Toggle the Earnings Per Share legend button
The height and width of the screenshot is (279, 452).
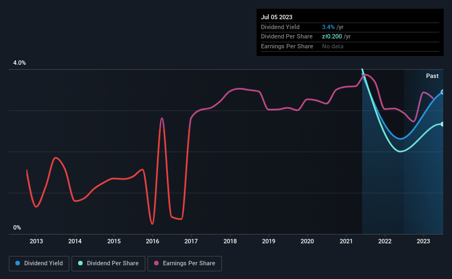tap(184, 264)
